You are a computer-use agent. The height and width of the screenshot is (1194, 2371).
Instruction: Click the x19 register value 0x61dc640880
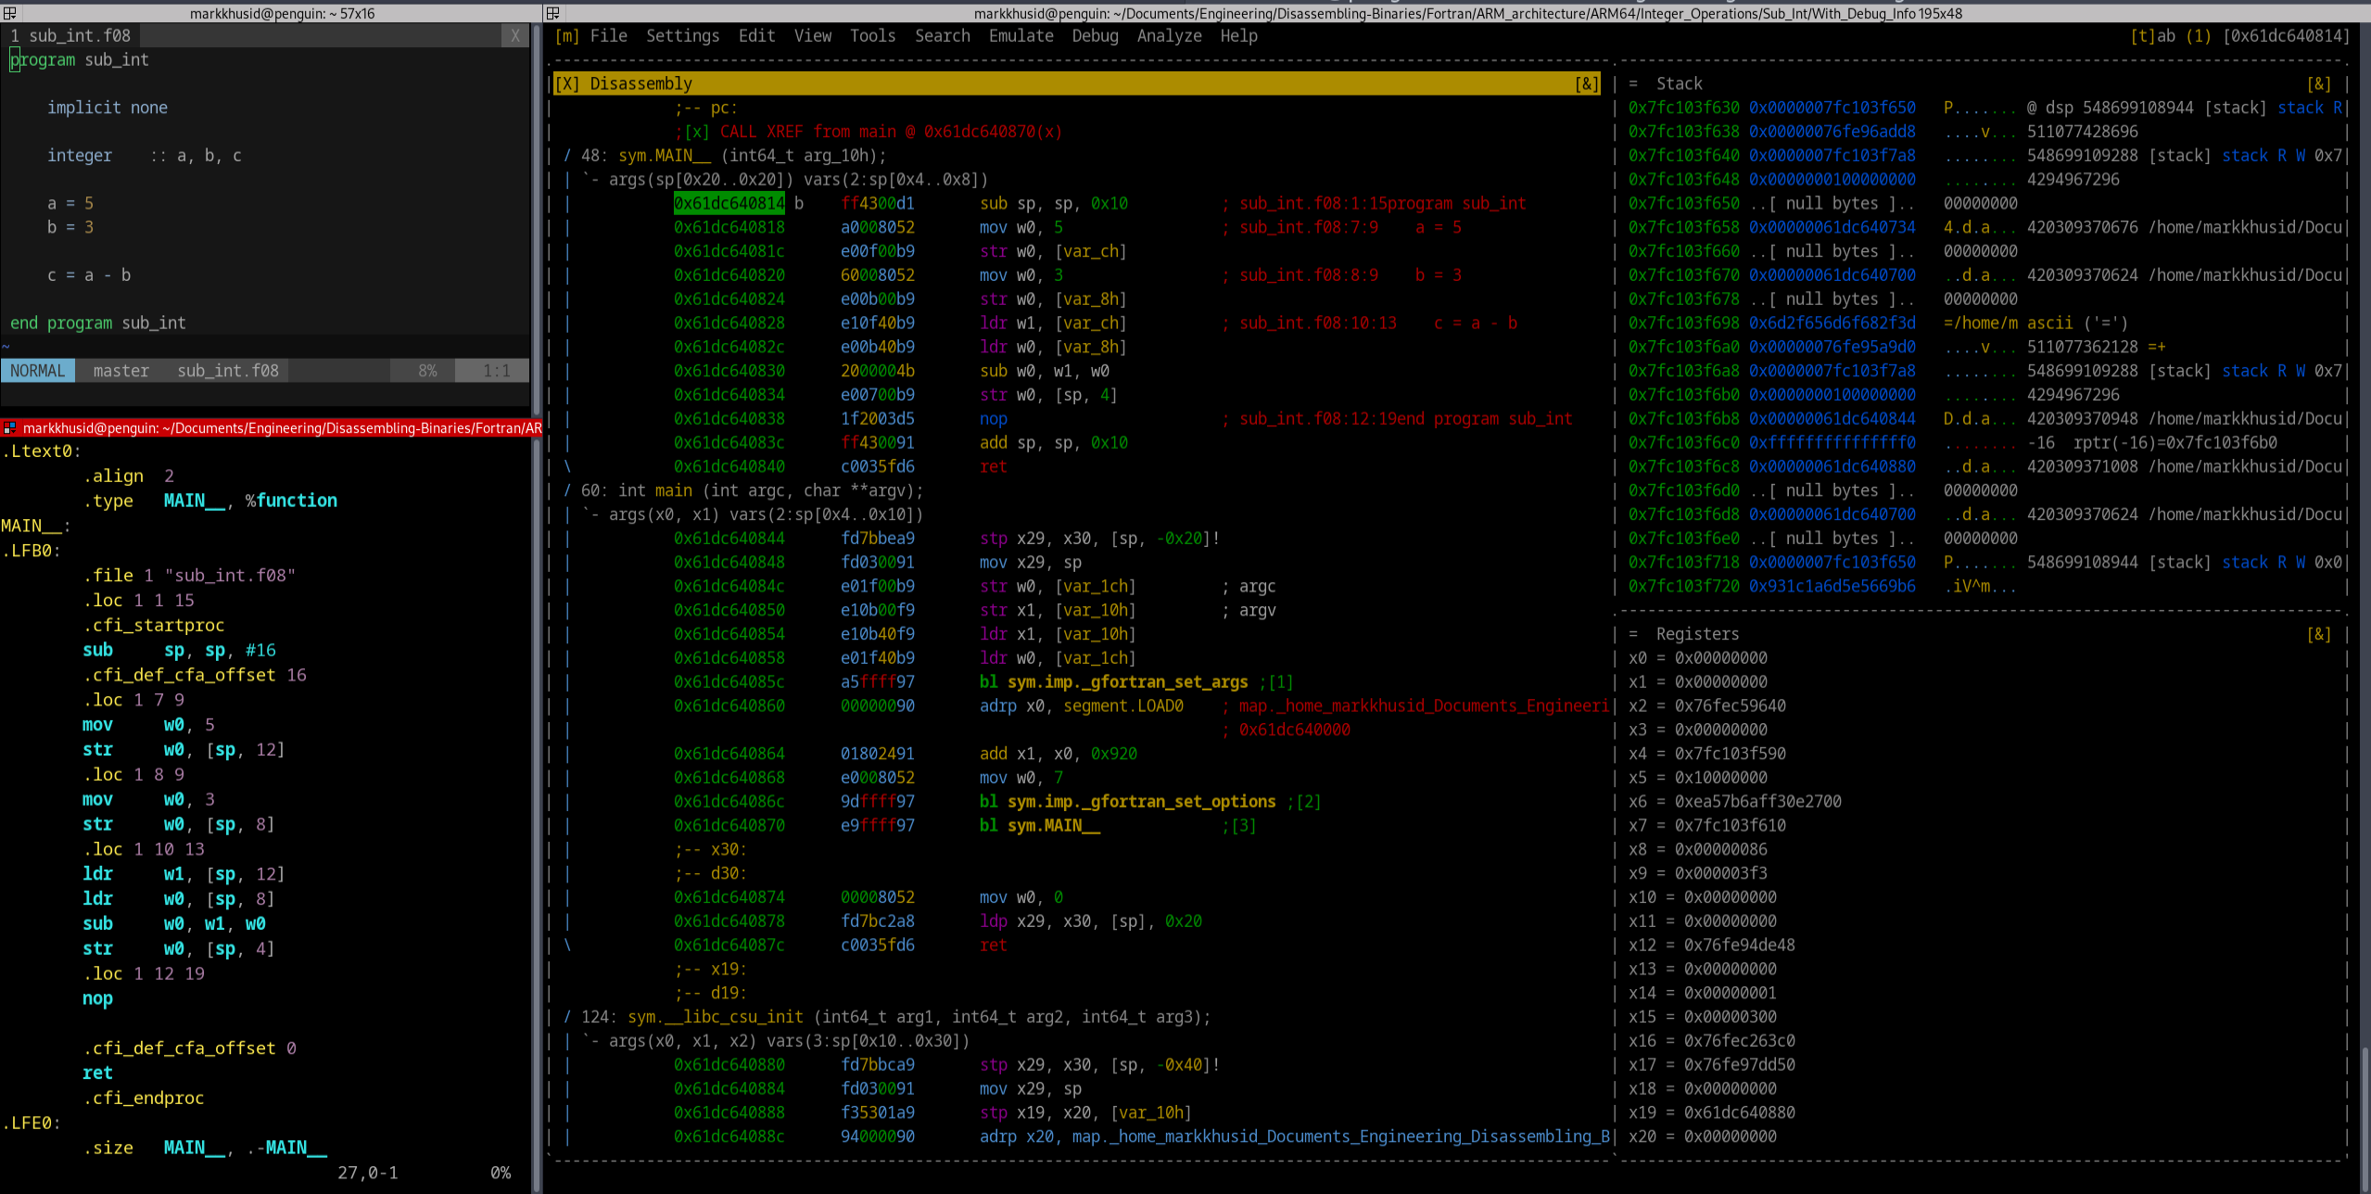pyautogui.click(x=1734, y=1112)
